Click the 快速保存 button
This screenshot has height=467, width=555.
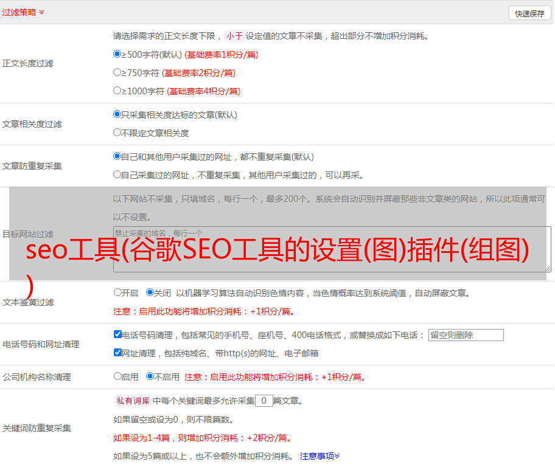tap(529, 13)
